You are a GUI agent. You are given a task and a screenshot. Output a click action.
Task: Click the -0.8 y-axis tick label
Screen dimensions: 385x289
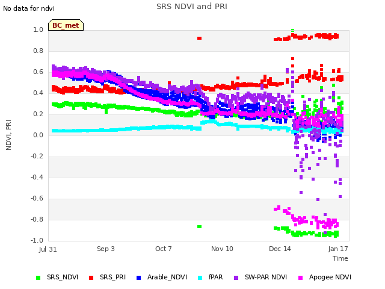click(x=37, y=219)
